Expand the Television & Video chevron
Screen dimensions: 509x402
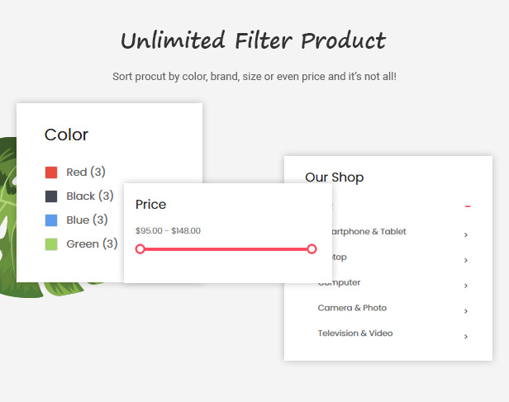tap(466, 337)
